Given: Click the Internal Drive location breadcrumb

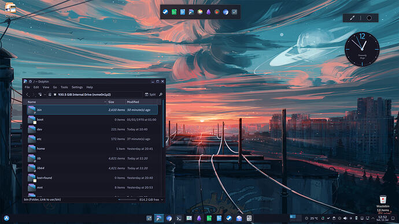Looking at the screenshot, I should (x=84, y=95).
